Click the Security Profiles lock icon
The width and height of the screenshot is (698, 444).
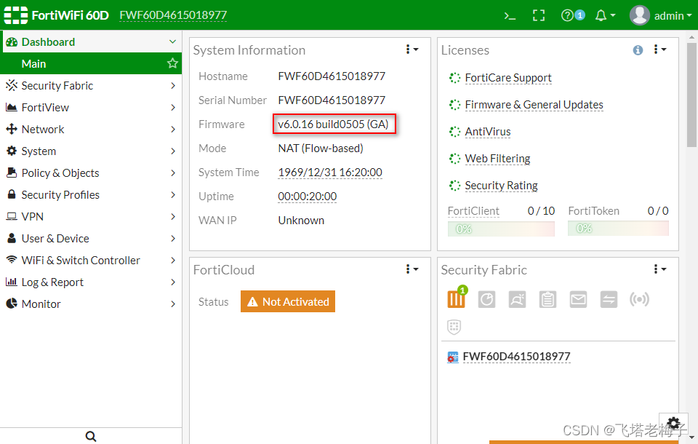(12, 194)
